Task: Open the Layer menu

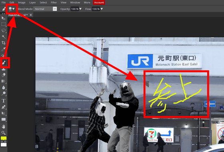Action: point(32,2)
